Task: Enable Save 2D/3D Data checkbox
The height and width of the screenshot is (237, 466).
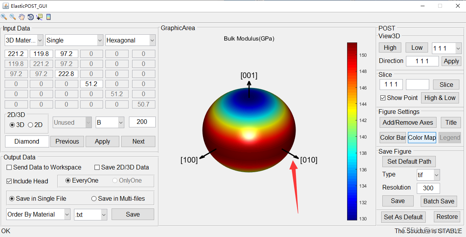Action: (x=97, y=168)
